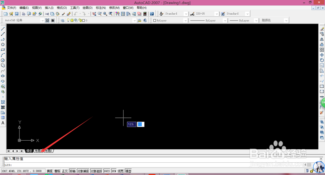This screenshot has height=175, width=325.
Task: Go to last layout tab arrow
Action: tap(22, 151)
